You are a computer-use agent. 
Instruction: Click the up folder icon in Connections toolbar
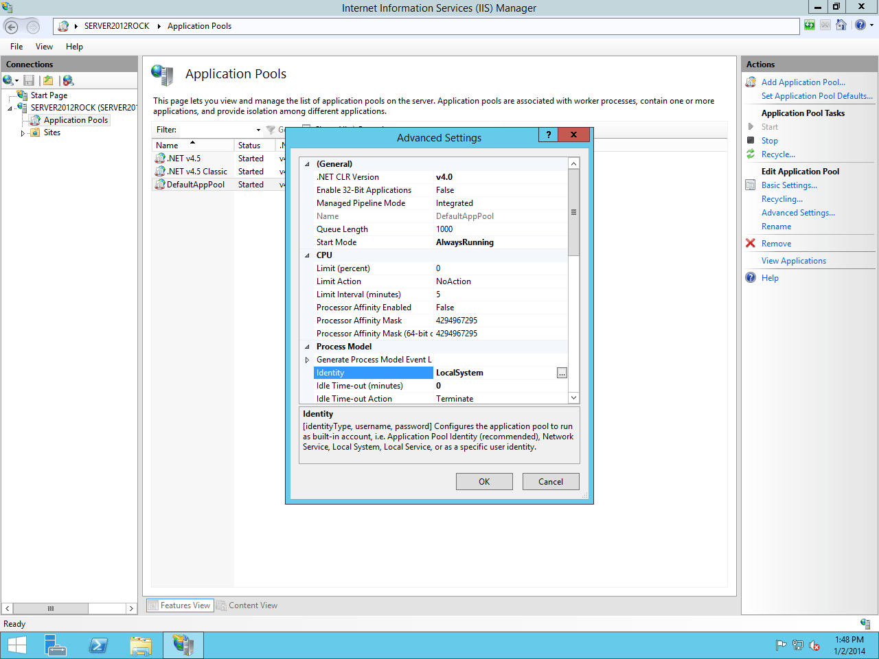[48, 80]
